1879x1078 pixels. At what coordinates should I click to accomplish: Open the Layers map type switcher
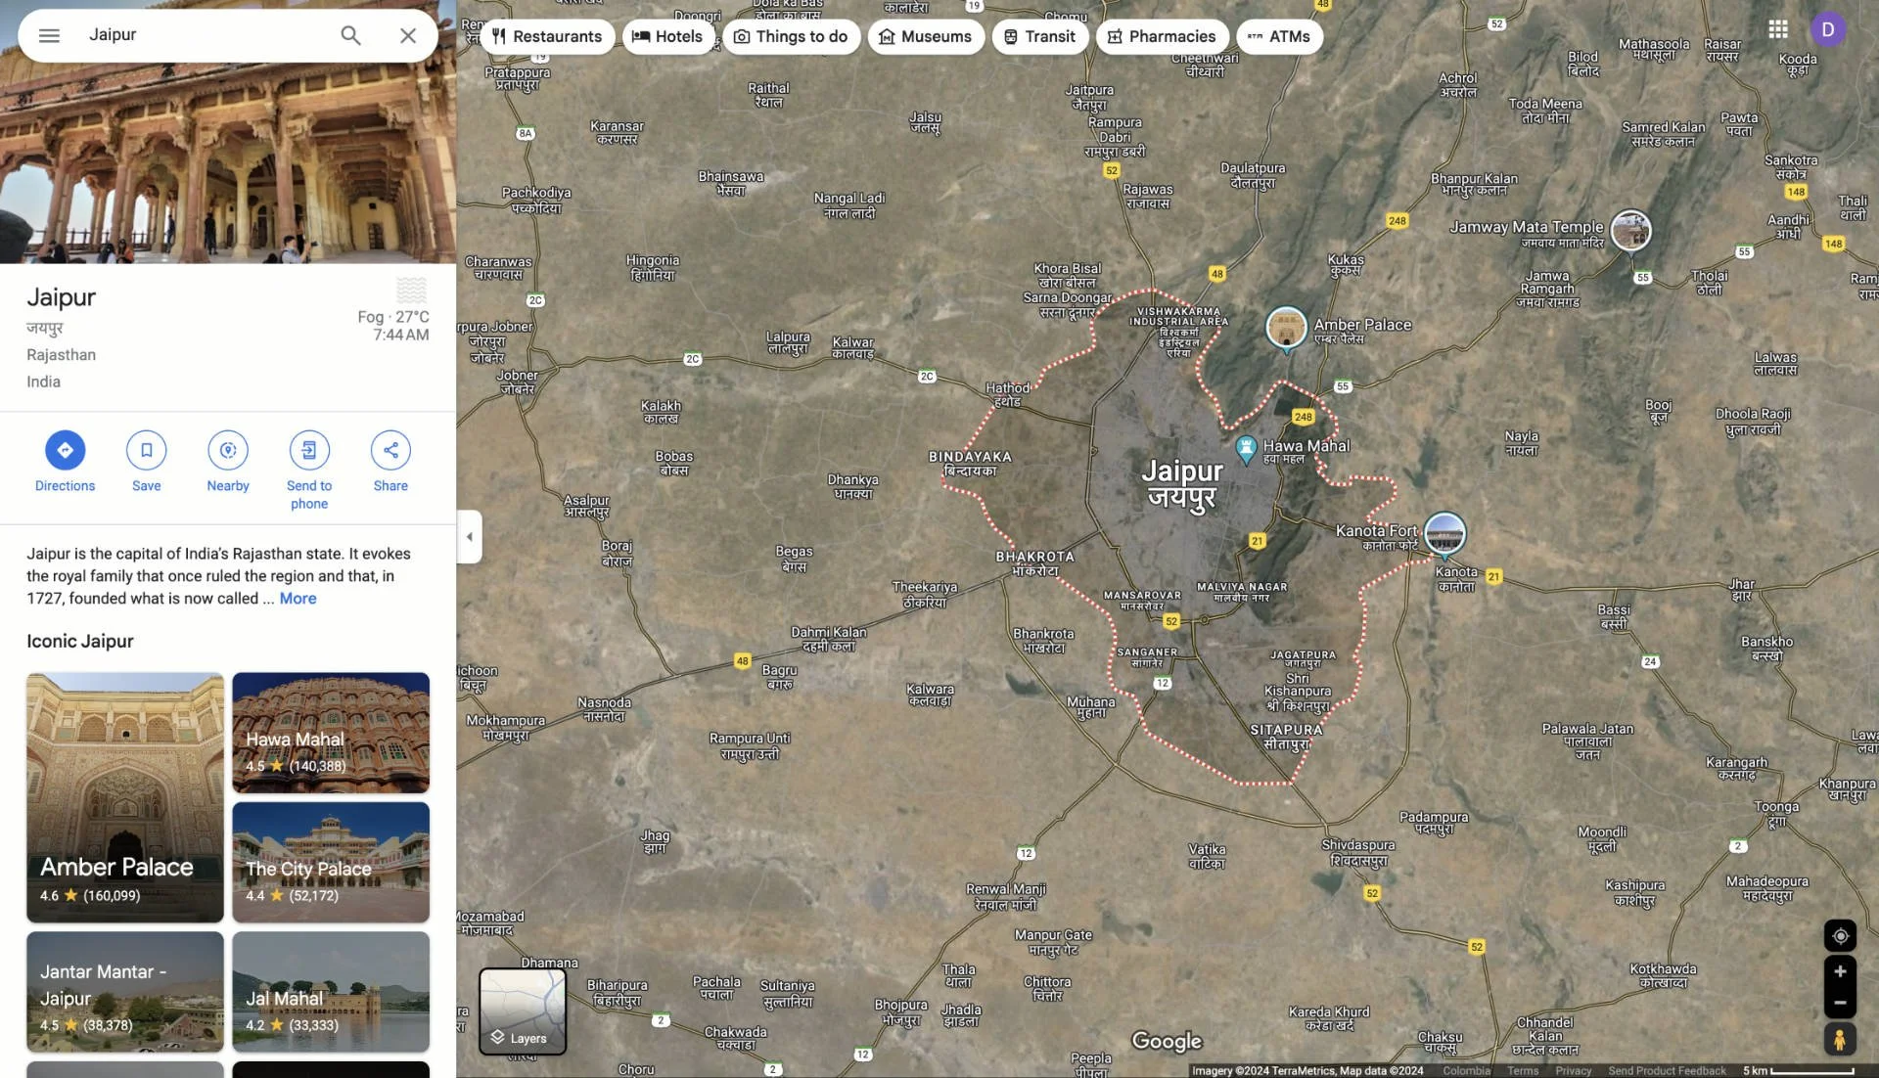point(523,1011)
